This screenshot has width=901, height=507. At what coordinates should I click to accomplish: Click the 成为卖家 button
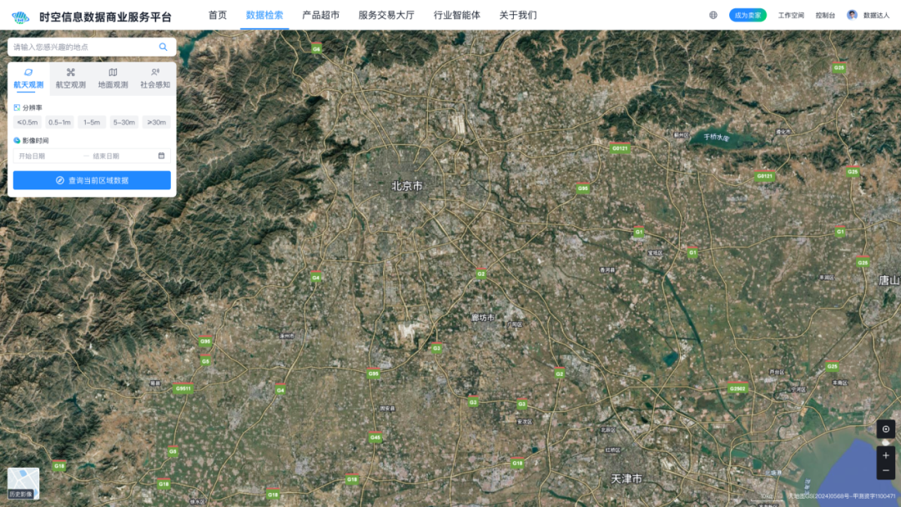click(747, 15)
